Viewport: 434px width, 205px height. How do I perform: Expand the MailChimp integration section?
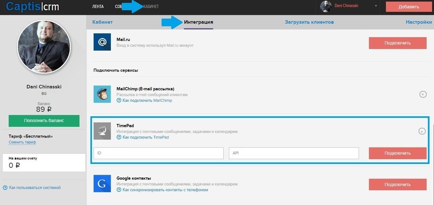point(422,95)
